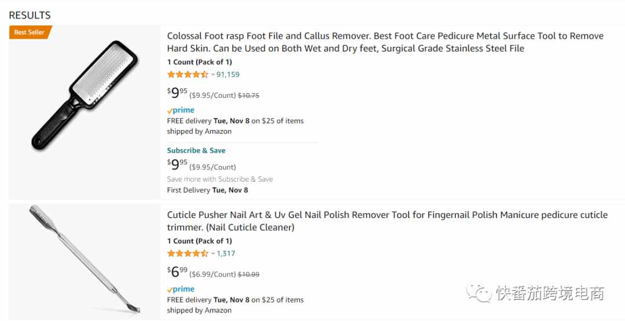Click the prime logo under the cuticle pusher
The image size is (625, 321).
(181, 290)
